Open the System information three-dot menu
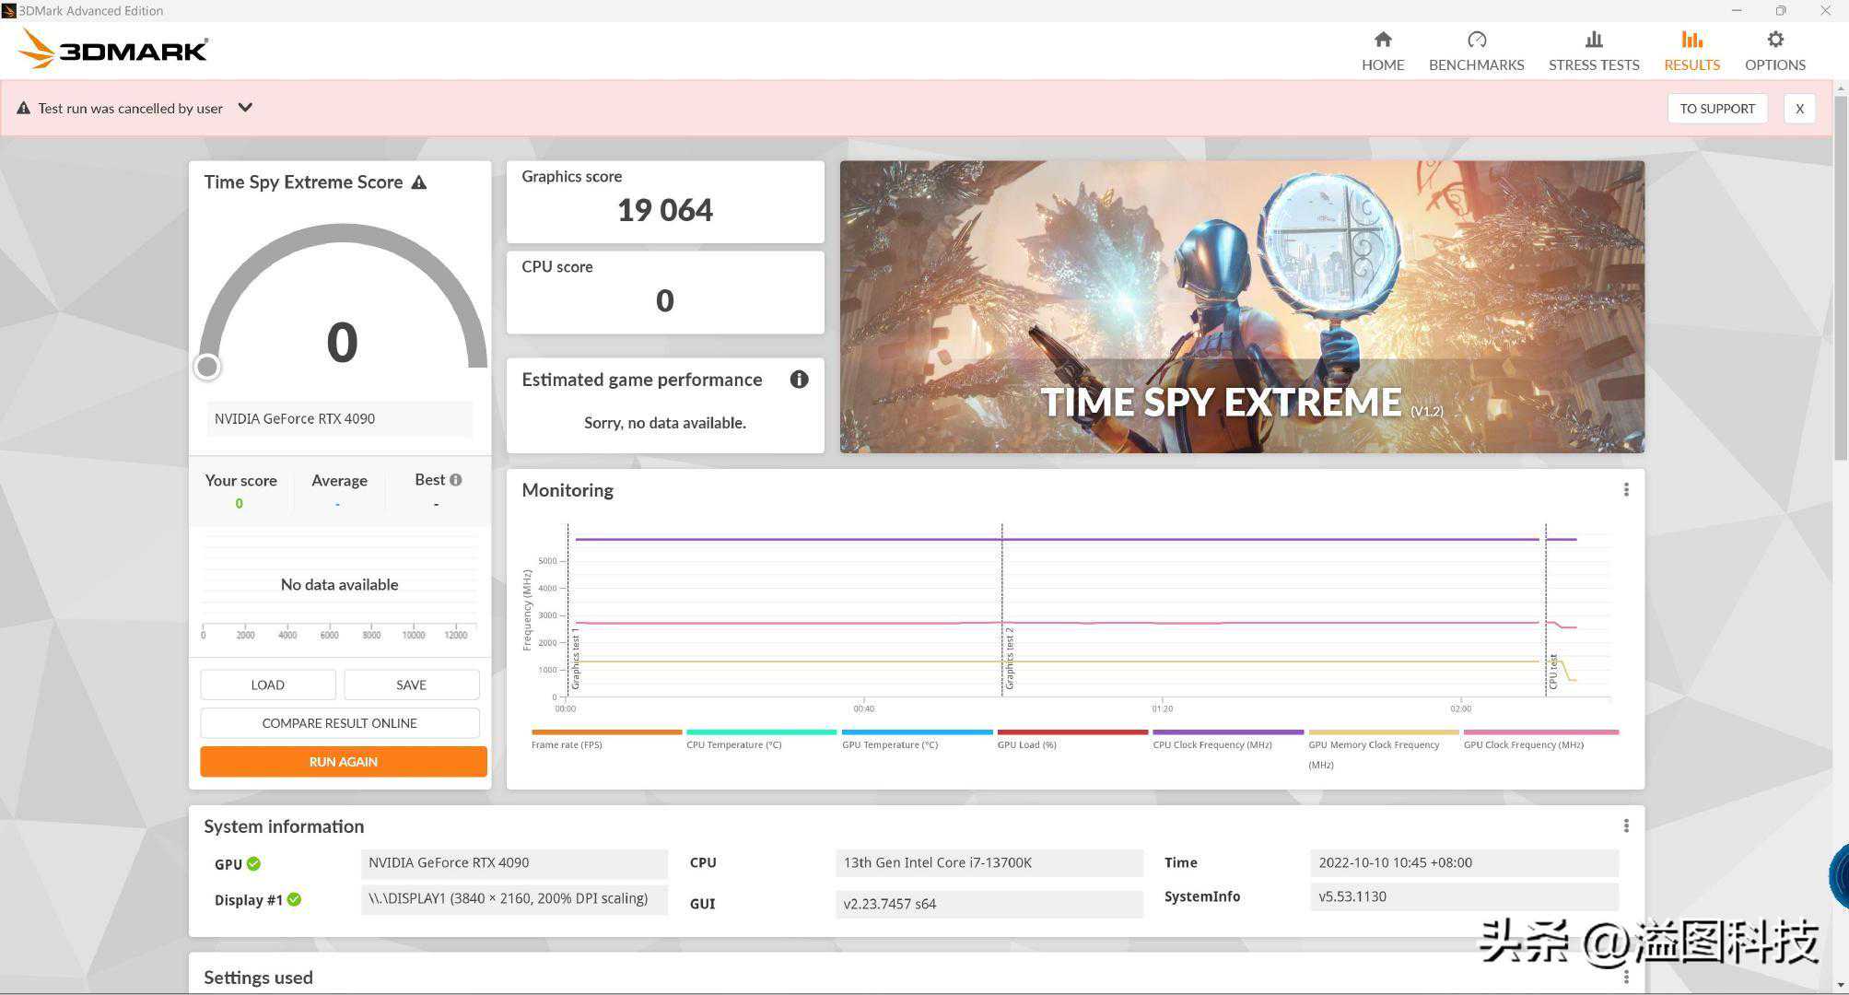This screenshot has height=995, width=1849. [1626, 826]
